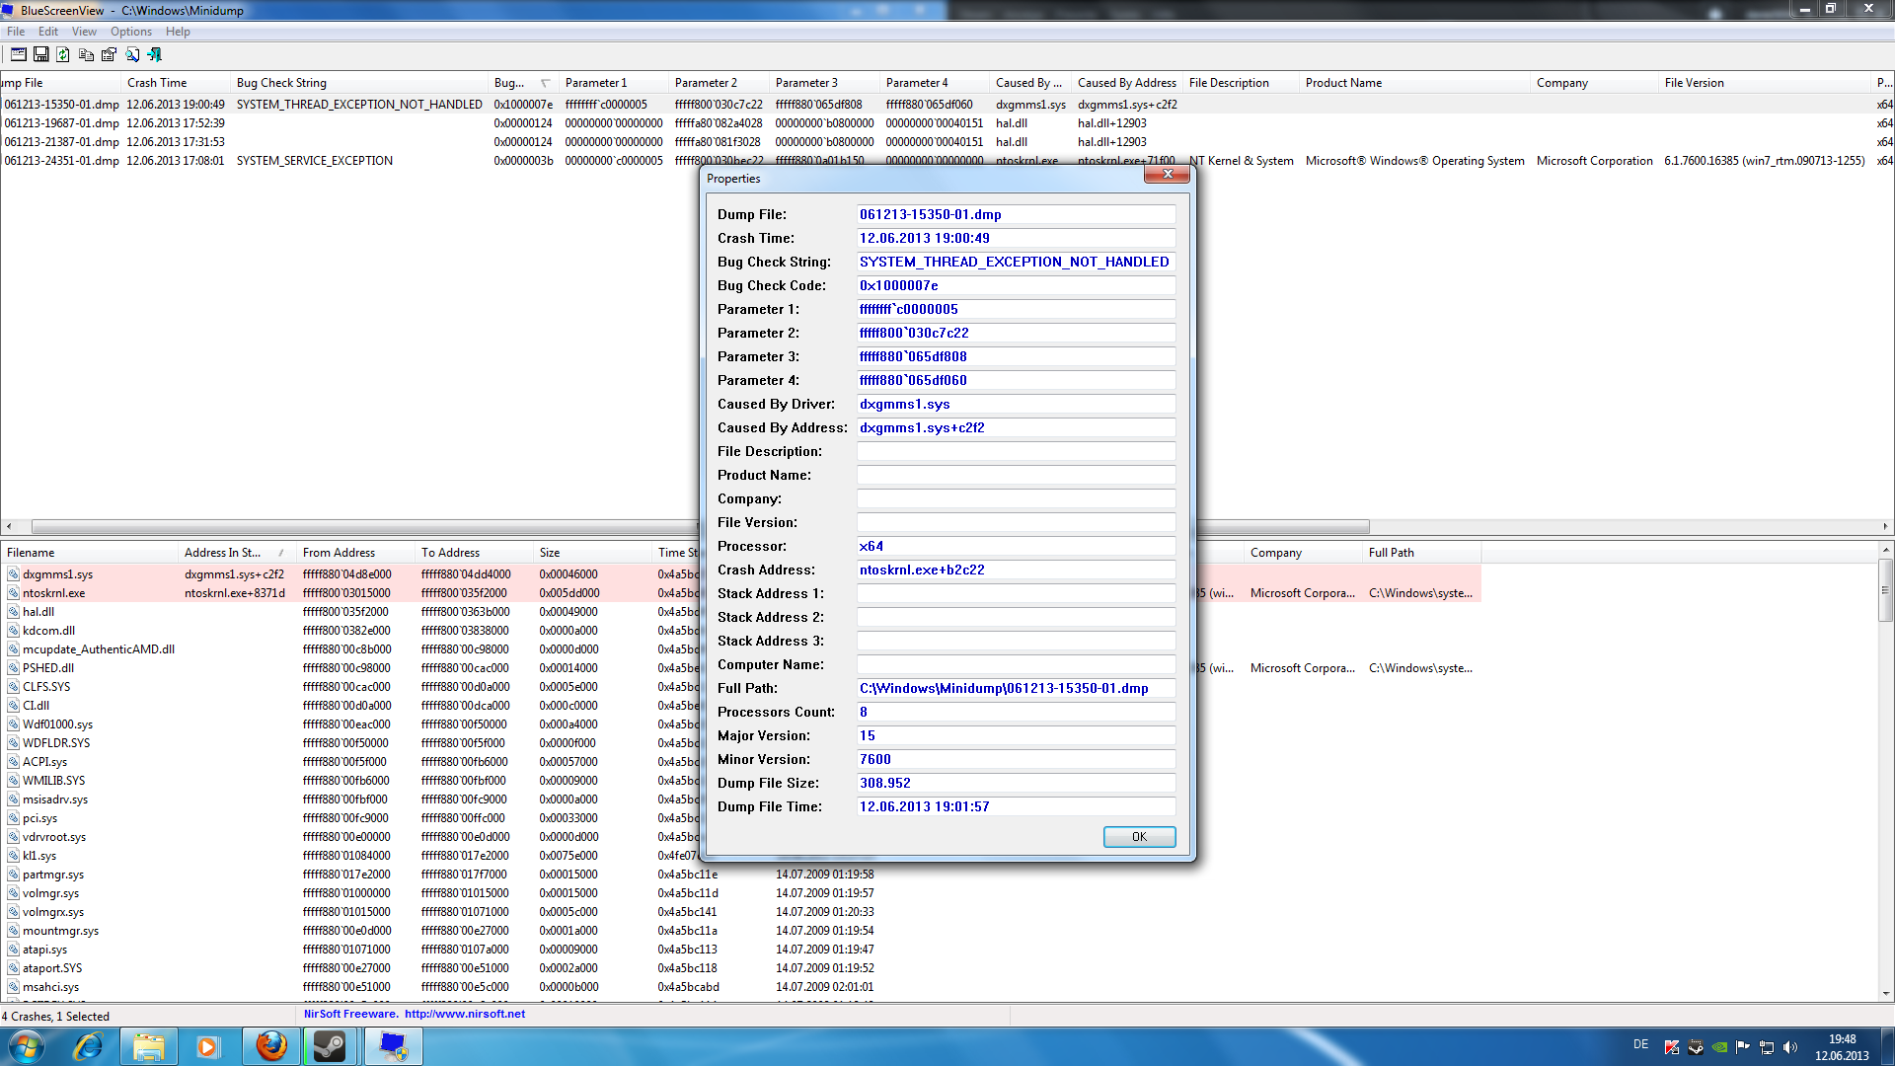The width and height of the screenshot is (1895, 1066).
Task: Click the Save Selected Items floppy icon
Action: 40,54
